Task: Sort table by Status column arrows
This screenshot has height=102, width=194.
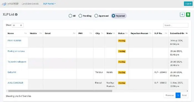Action: point(126,33)
